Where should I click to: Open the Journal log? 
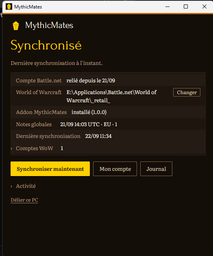pyautogui.click(x=156, y=169)
